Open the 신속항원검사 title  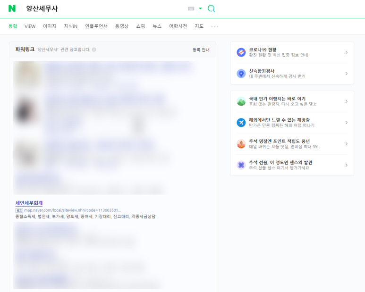tap(262, 71)
